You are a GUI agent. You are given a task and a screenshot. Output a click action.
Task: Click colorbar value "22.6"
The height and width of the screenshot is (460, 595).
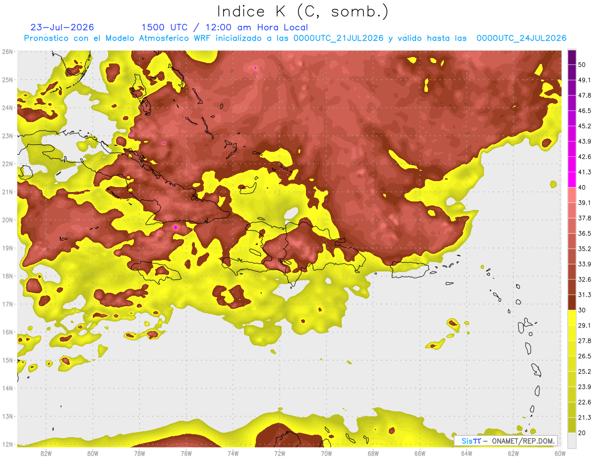pyautogui.click(x=584, y=402)
